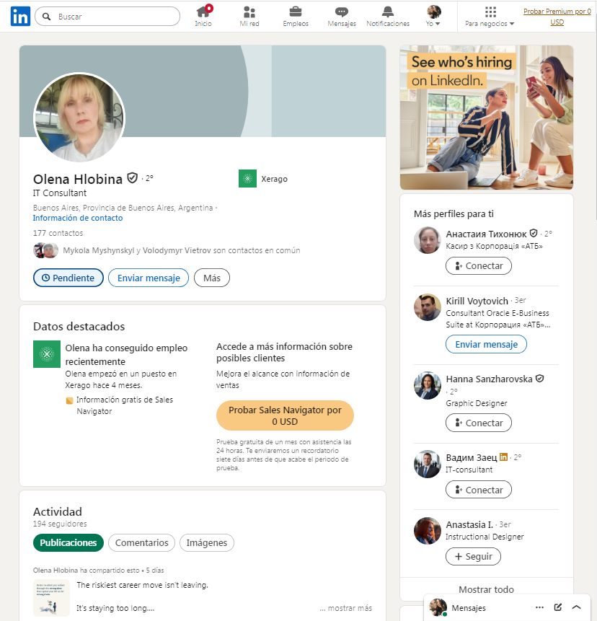Open Mensajes chat bubble icon in navbar
The width and height of the screenshot is (597, 621).
pos(342,17)
